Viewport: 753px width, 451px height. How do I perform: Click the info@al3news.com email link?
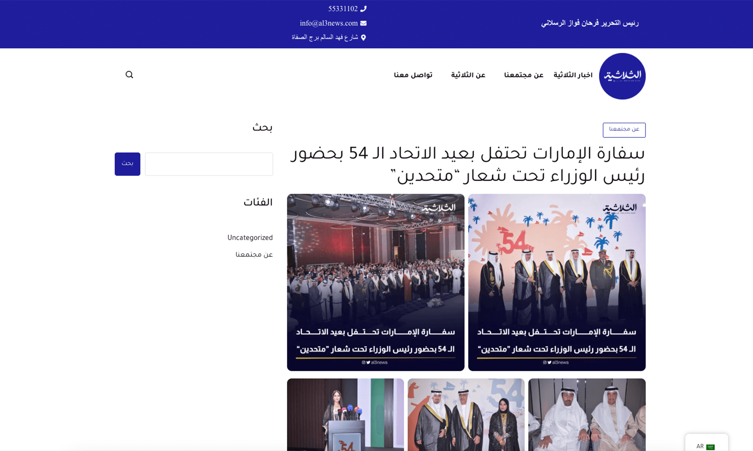click(329, 23)
